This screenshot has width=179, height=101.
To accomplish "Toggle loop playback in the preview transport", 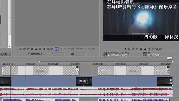I will tap(129, 49).
